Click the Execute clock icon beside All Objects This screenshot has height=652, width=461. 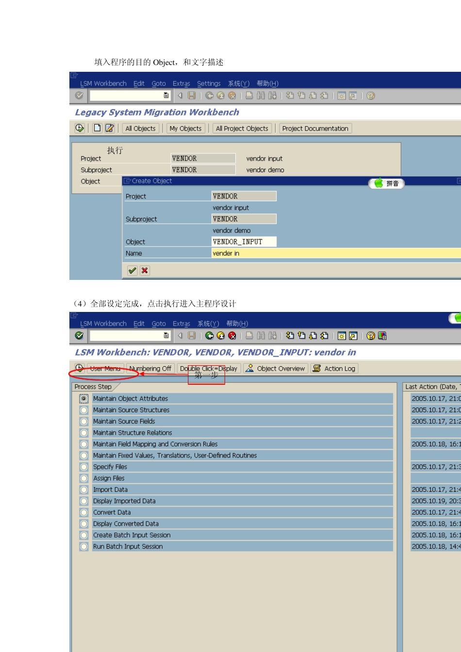pos(80,128)
